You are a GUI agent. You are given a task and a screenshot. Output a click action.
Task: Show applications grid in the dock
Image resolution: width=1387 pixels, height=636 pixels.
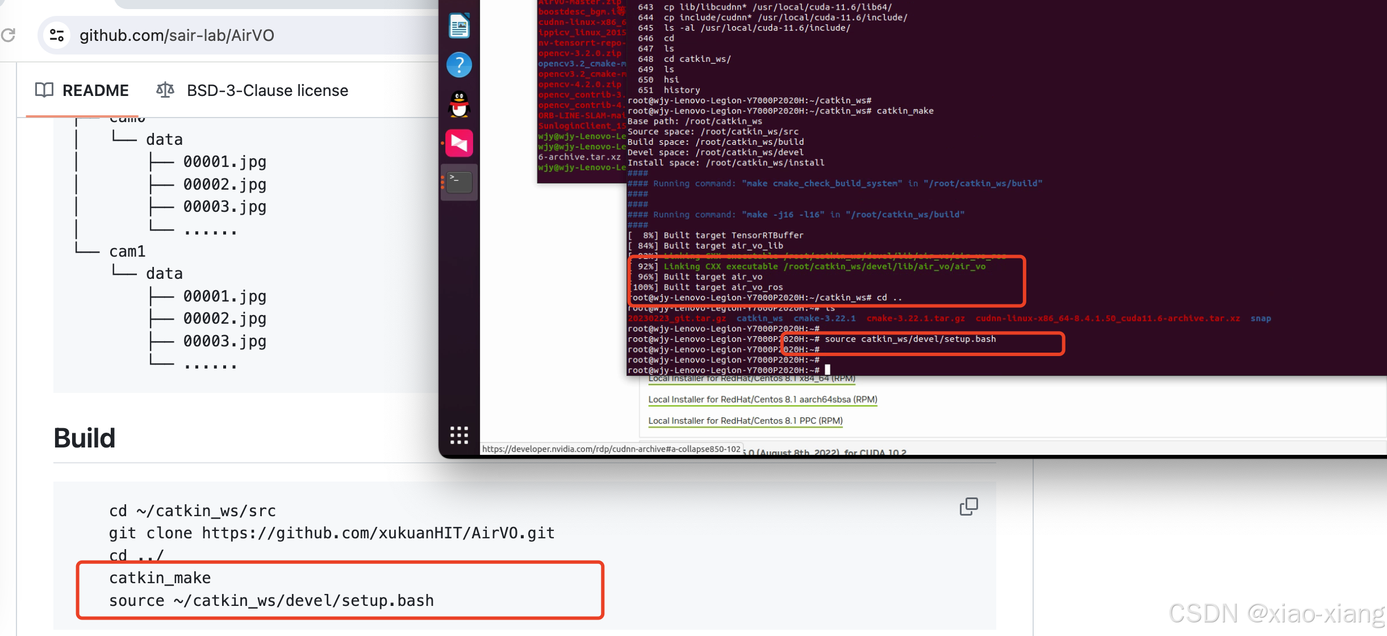[459, 436]
